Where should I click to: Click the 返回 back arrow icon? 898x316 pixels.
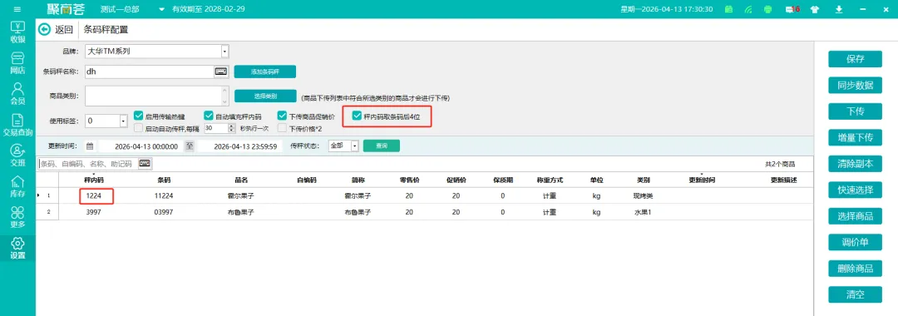click(44, 30)
